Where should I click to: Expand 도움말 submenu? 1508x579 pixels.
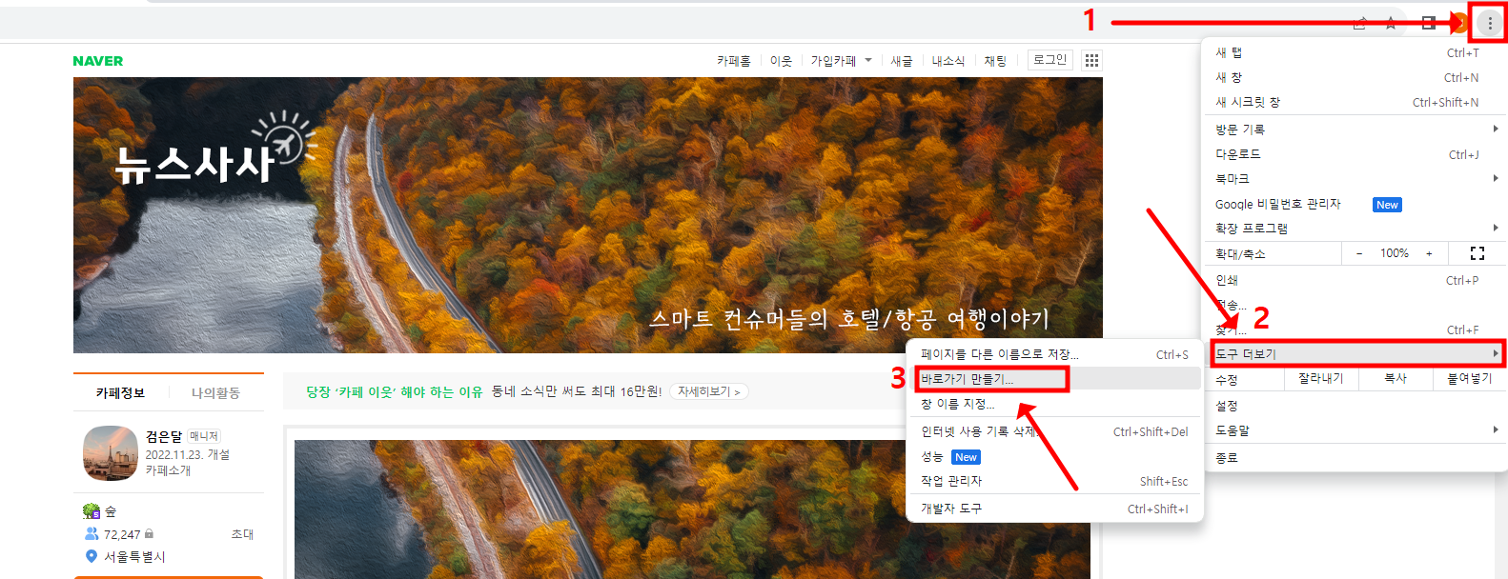tap(1354, 430)
